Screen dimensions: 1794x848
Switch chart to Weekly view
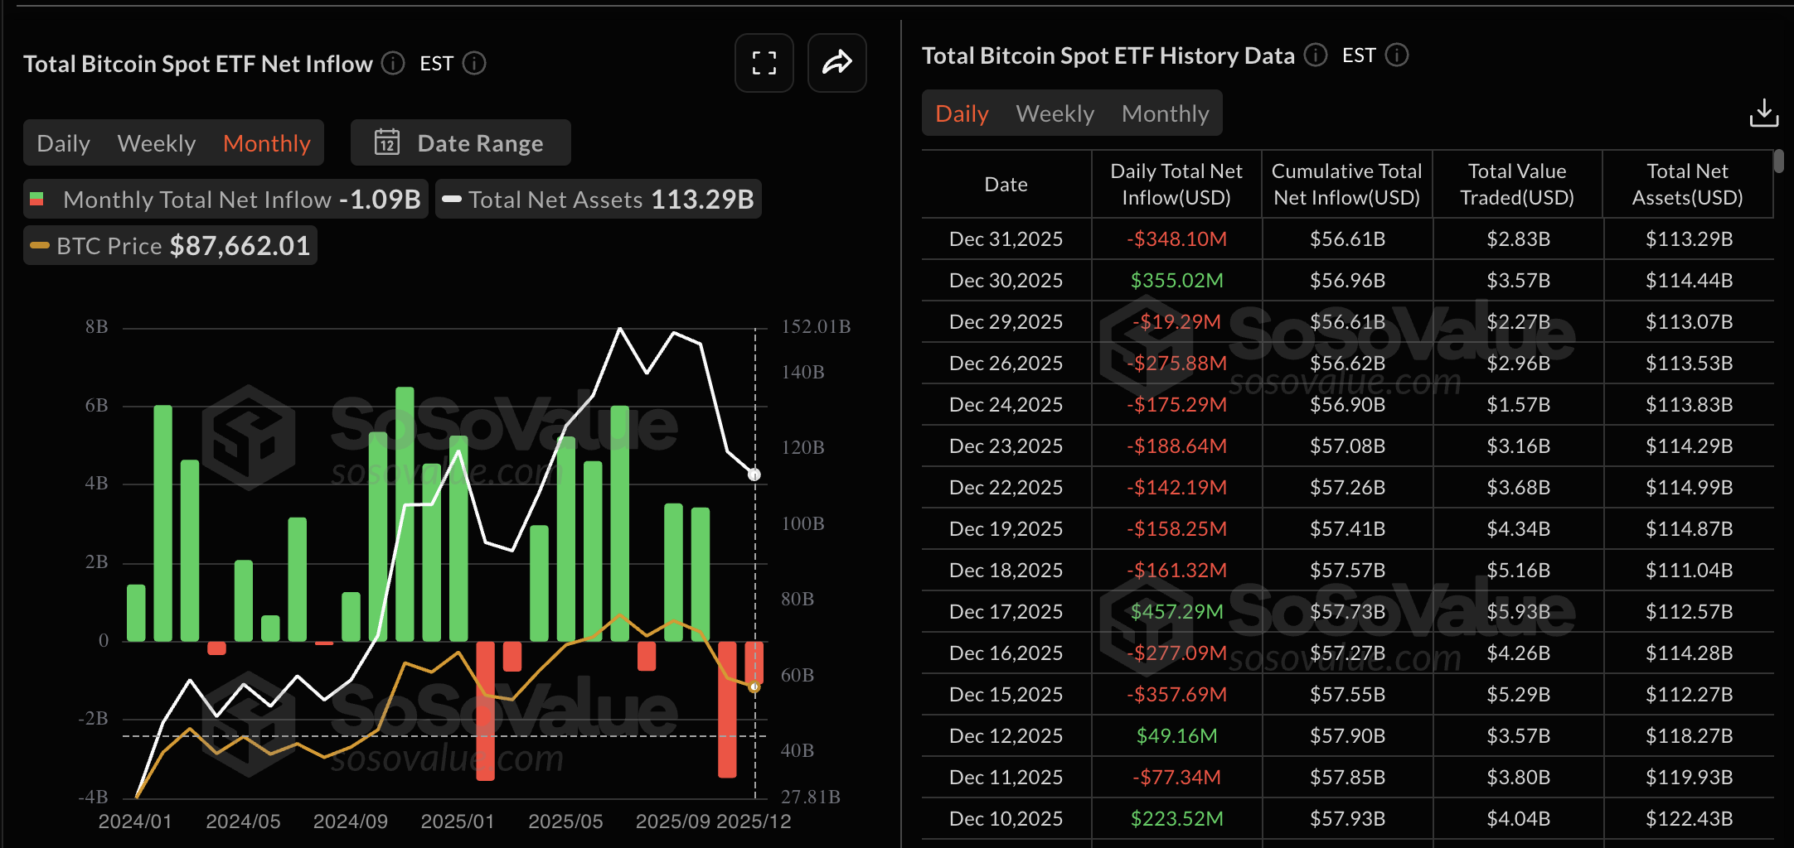click(x=157, y=143)
